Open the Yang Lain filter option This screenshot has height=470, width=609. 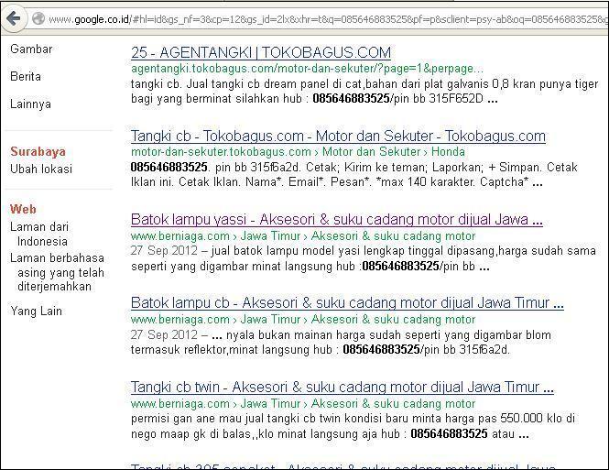click(36, 311)
